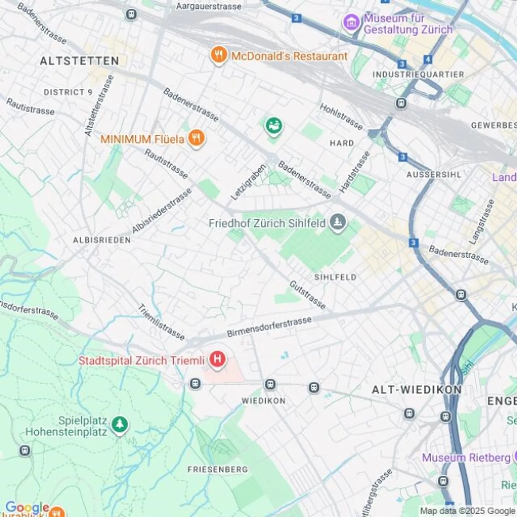Image resolution: width=517 pixels, height=517 pixels.
Task: Select the green marker near Letzigraben
Action: (x=274, y=126)
